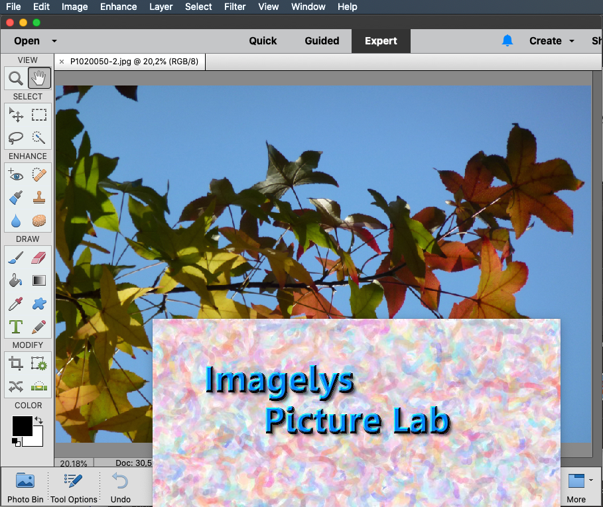Select the Color Picker eyedropper tool

(16, 304)
